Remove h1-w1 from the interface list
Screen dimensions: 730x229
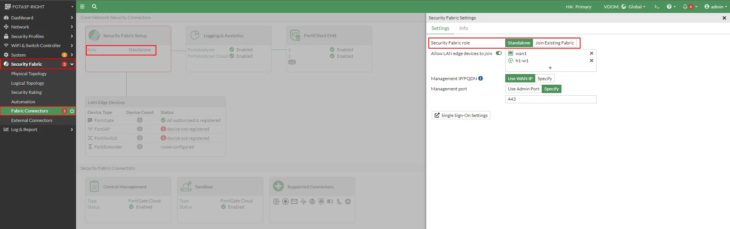click(x=592, y=60)
